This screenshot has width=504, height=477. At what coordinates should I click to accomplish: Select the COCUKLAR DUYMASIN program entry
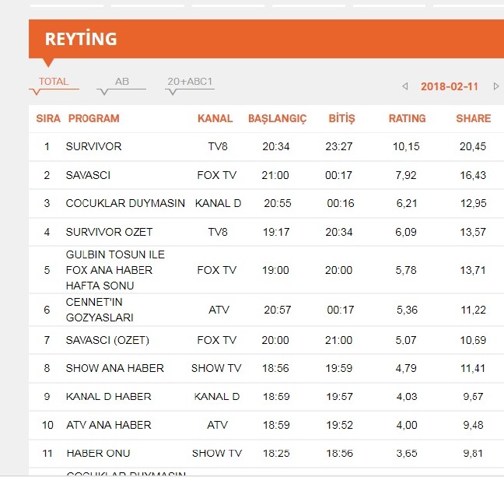tap(125, 203)
